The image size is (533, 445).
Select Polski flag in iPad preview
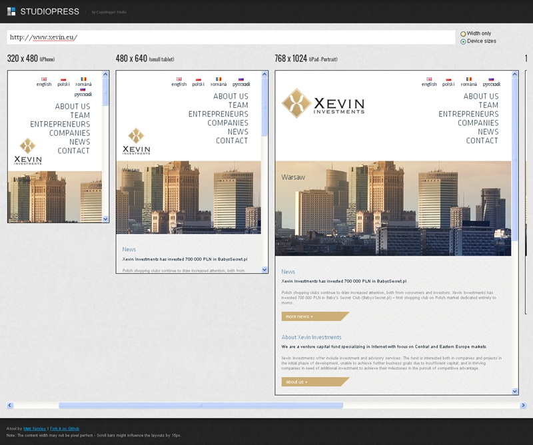click(449, 79)
